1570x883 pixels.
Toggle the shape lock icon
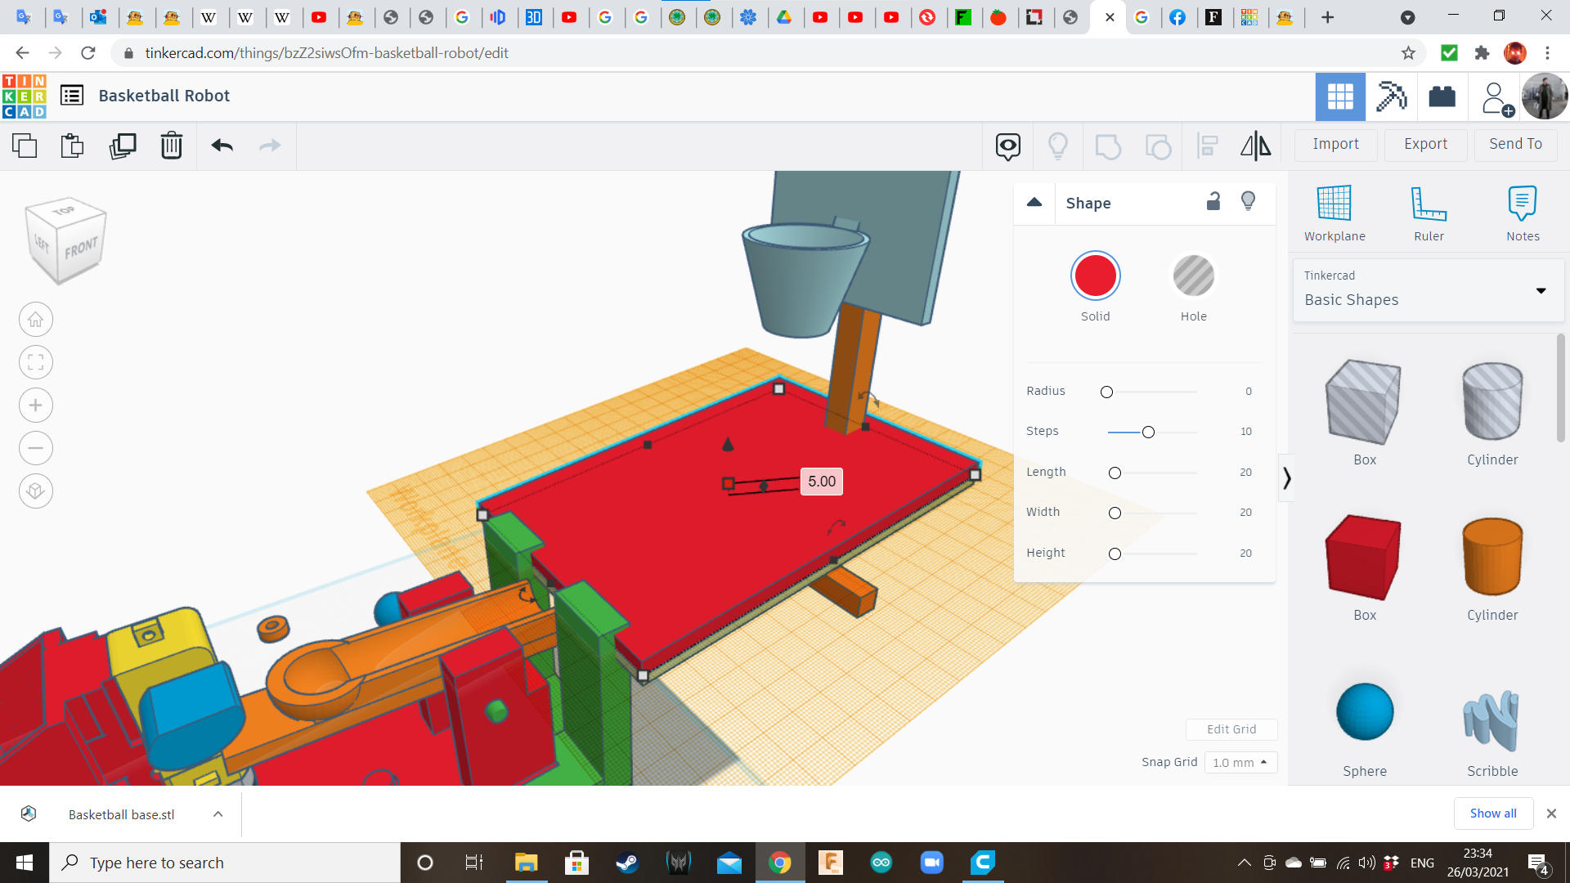(1213, 202)
